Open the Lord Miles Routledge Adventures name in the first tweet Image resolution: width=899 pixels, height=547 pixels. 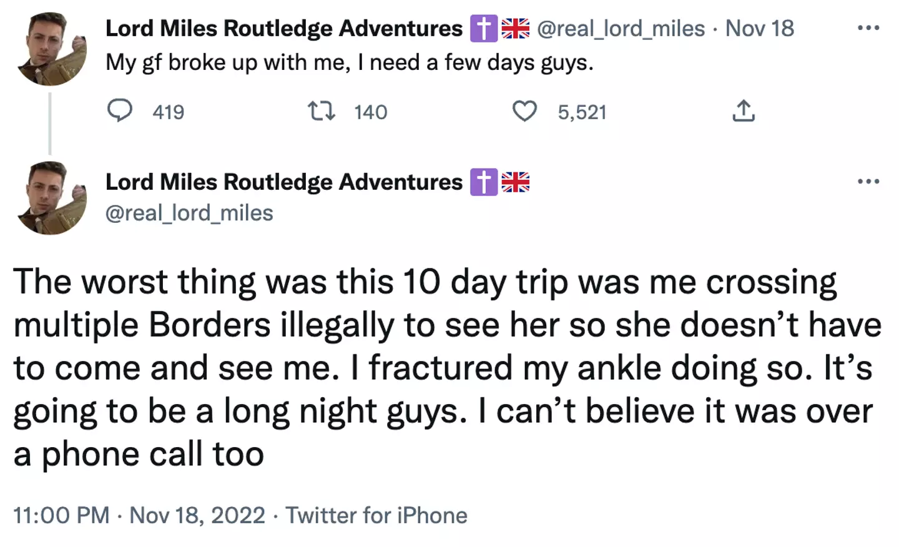pos(284,29)
